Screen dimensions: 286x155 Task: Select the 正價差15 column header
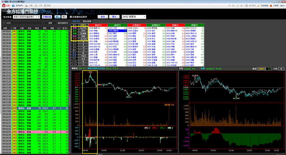tap(137, 25)
